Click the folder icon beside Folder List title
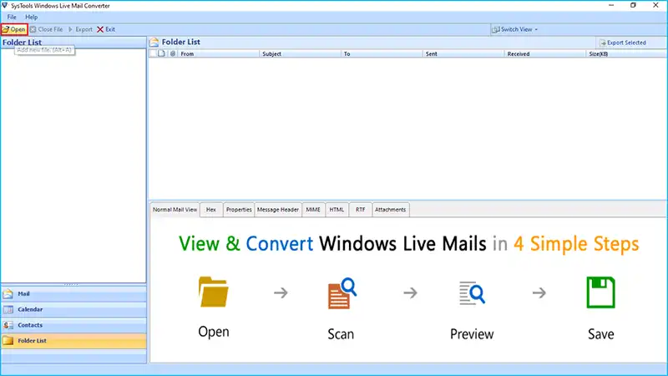This screenshot has height=376, width=668. click(x=154, y=42)
